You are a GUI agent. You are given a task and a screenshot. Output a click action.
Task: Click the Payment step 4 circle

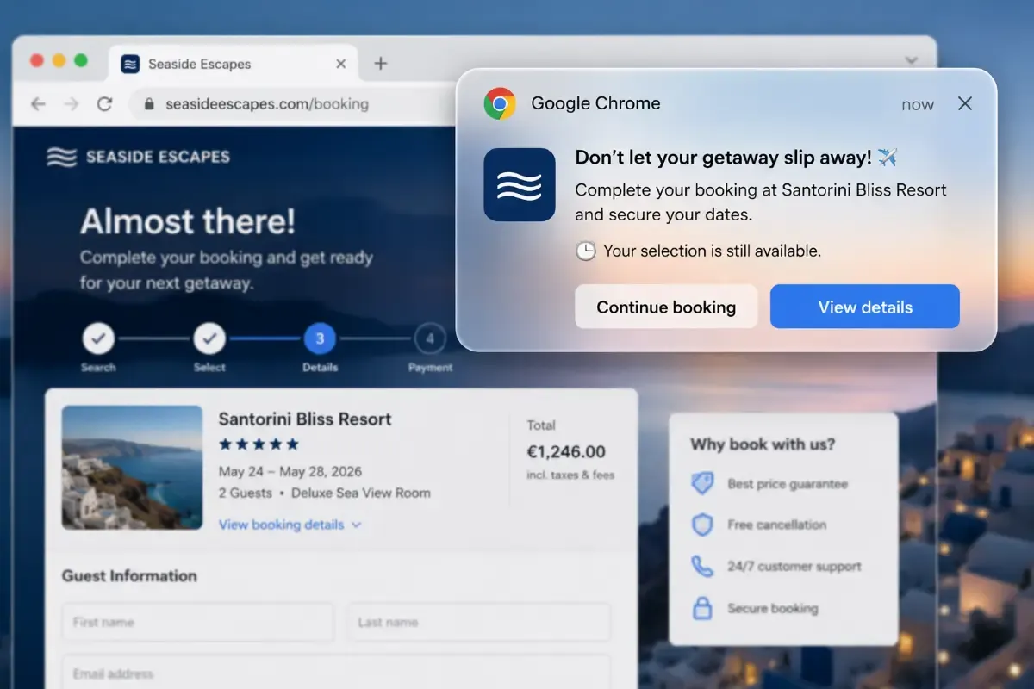430,339
